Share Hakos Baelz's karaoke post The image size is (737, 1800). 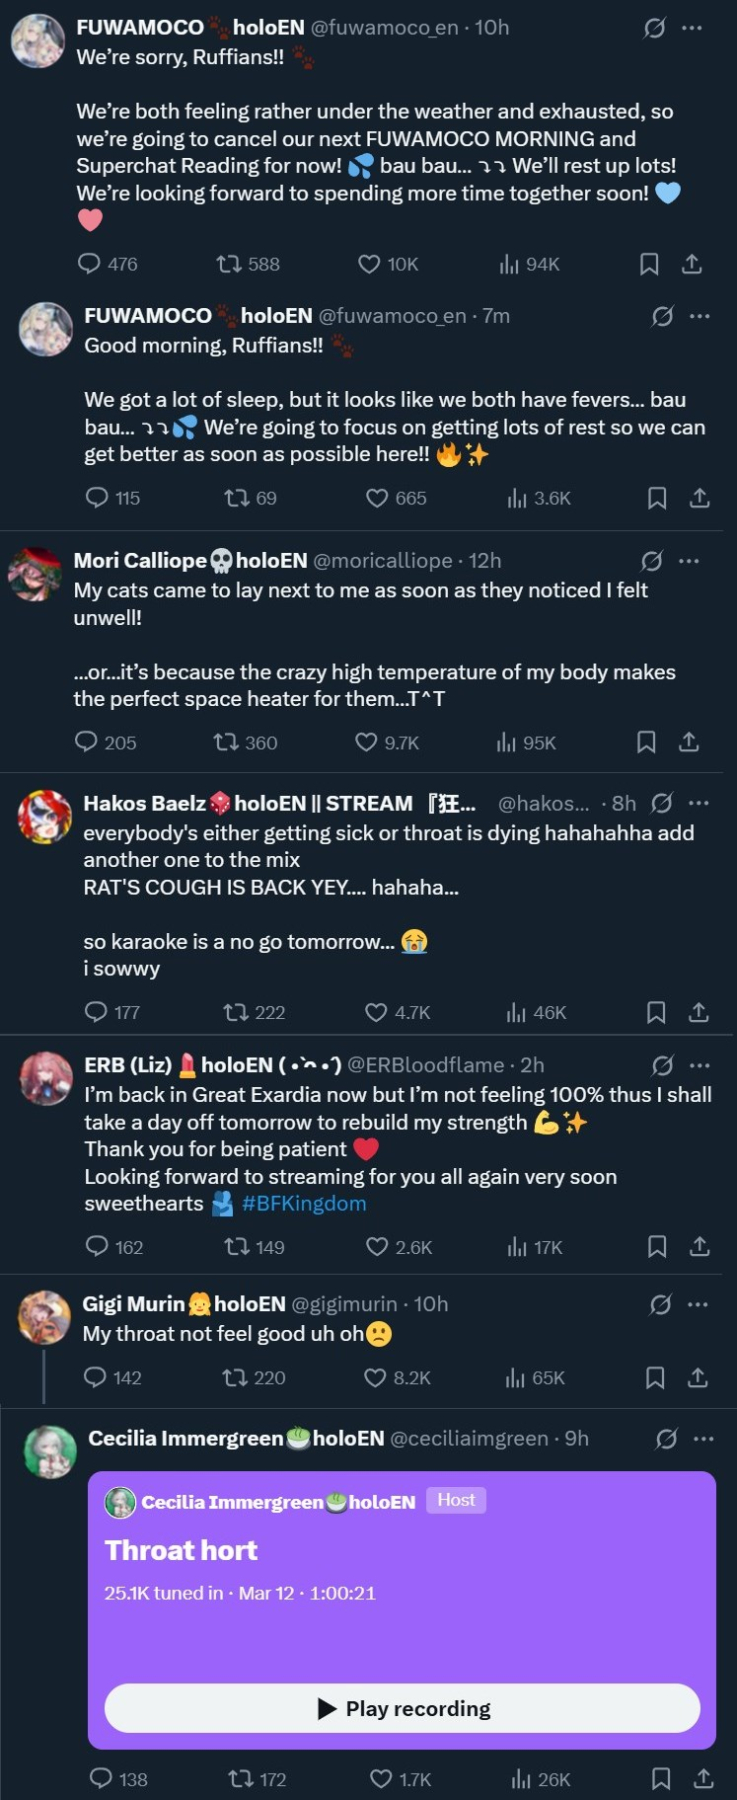699,1012
